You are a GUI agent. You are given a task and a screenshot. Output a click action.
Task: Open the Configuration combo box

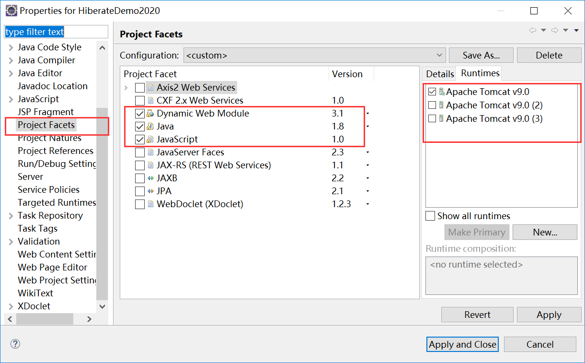[x=314, y=55]
